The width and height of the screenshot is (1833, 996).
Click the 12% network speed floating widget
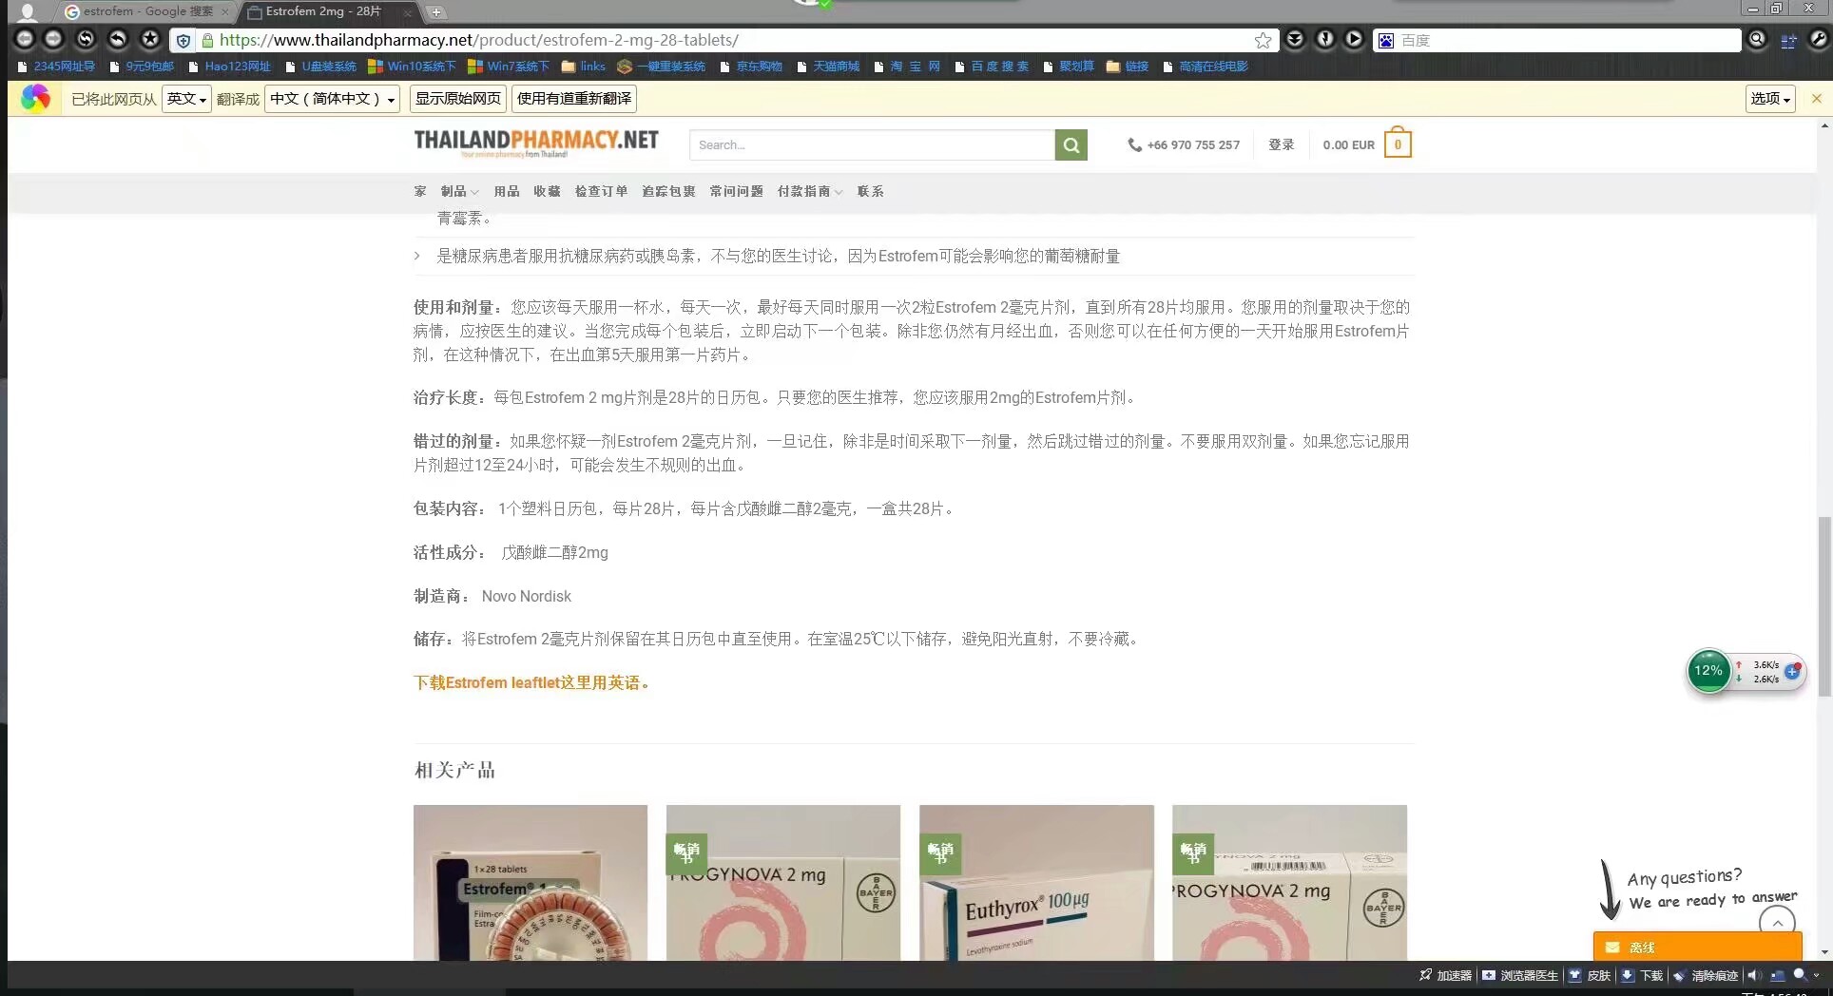(x=1746, y=672)
